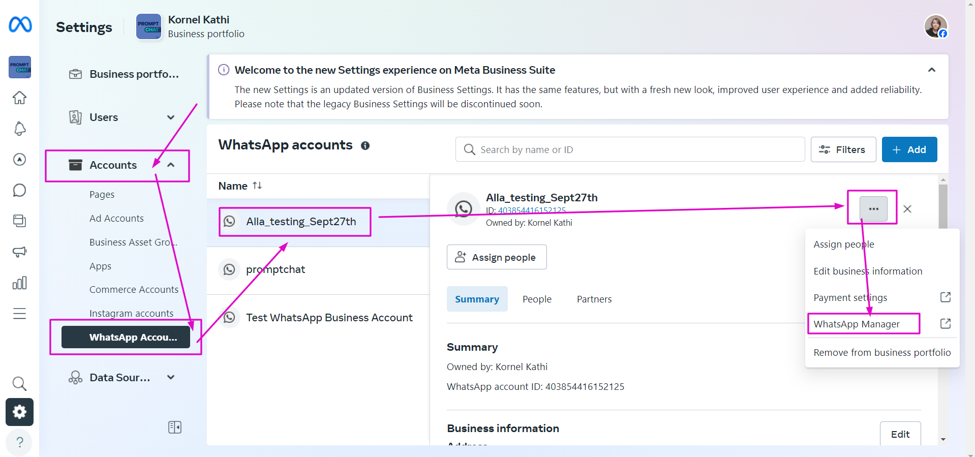The width and height of the screenshot is (975, 457).
Task: Switch to the People tab
Action: coord(537,299)
